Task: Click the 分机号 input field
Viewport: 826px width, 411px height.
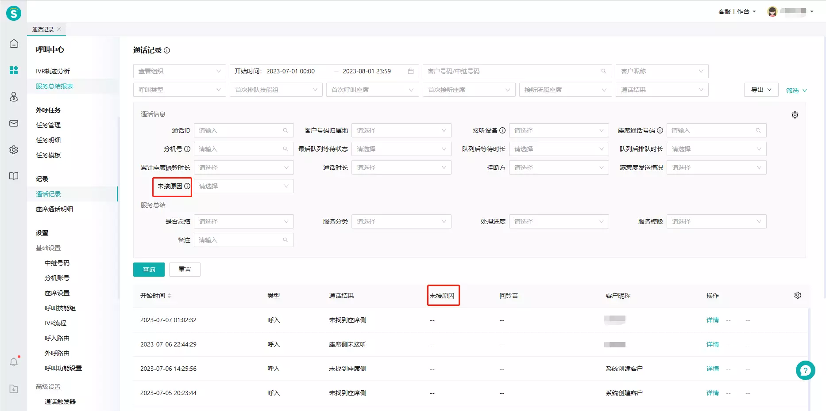Action: [244, 149]
